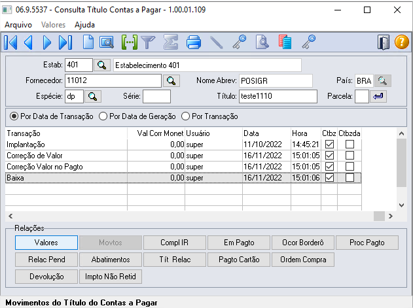
Task: Click the new blank document icon
Action: [x=88, y=42]
